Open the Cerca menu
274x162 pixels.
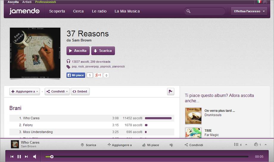coord(78,11)
